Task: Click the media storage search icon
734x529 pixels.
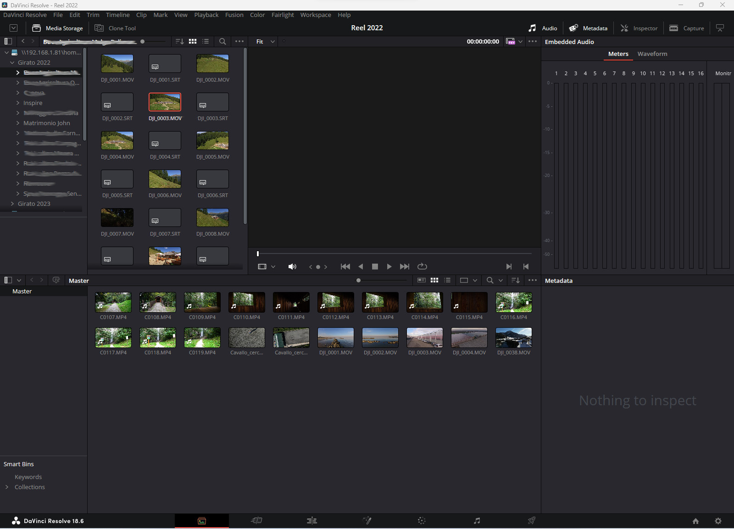Action: (x=222, y=41)
